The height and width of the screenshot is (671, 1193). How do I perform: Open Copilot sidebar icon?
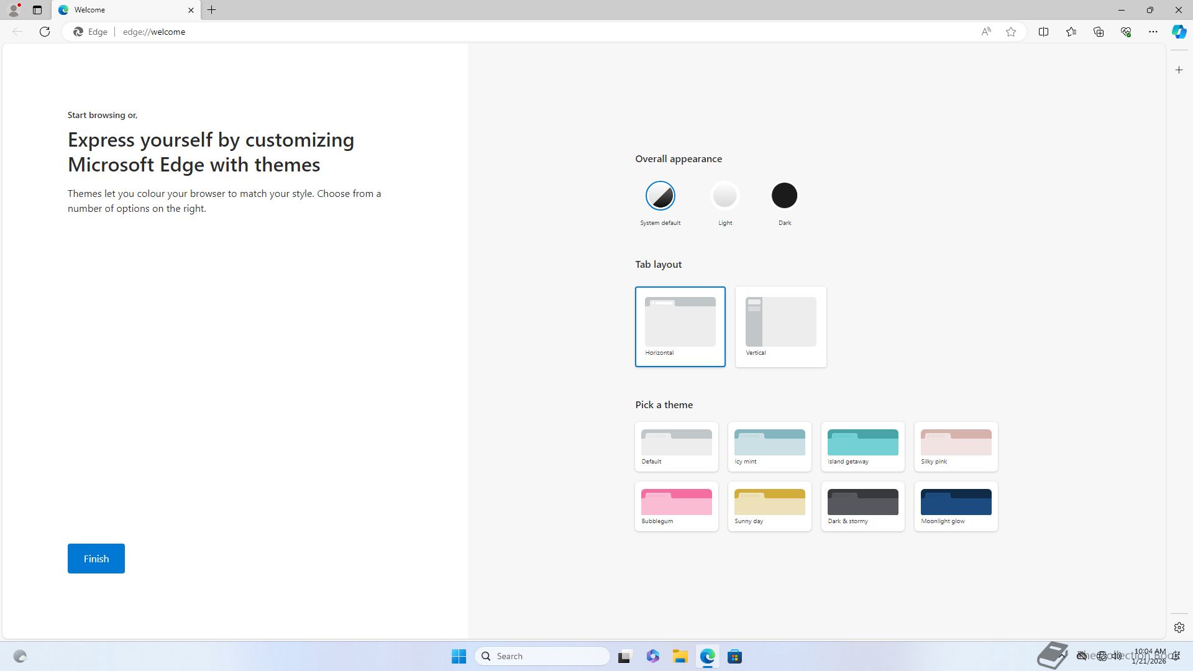point(1179,32)
